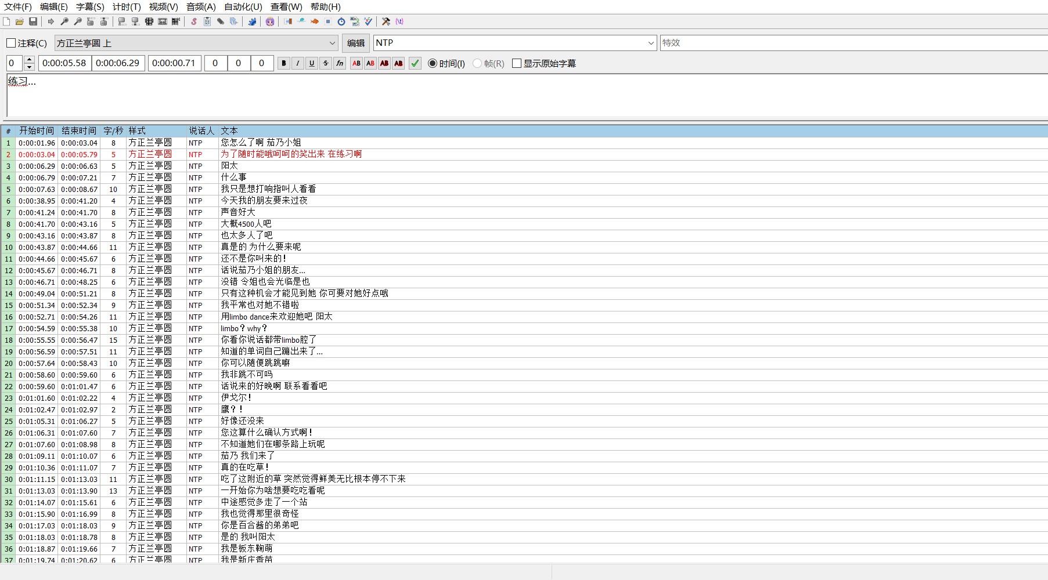
Task: Open the 计时(T) menu
Action: click(127, 7)
